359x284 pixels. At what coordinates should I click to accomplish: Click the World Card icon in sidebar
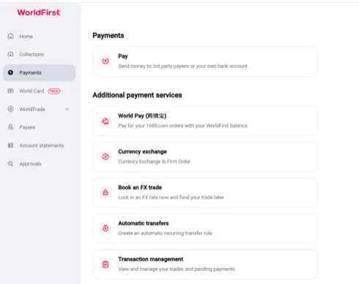click(10, 91)
